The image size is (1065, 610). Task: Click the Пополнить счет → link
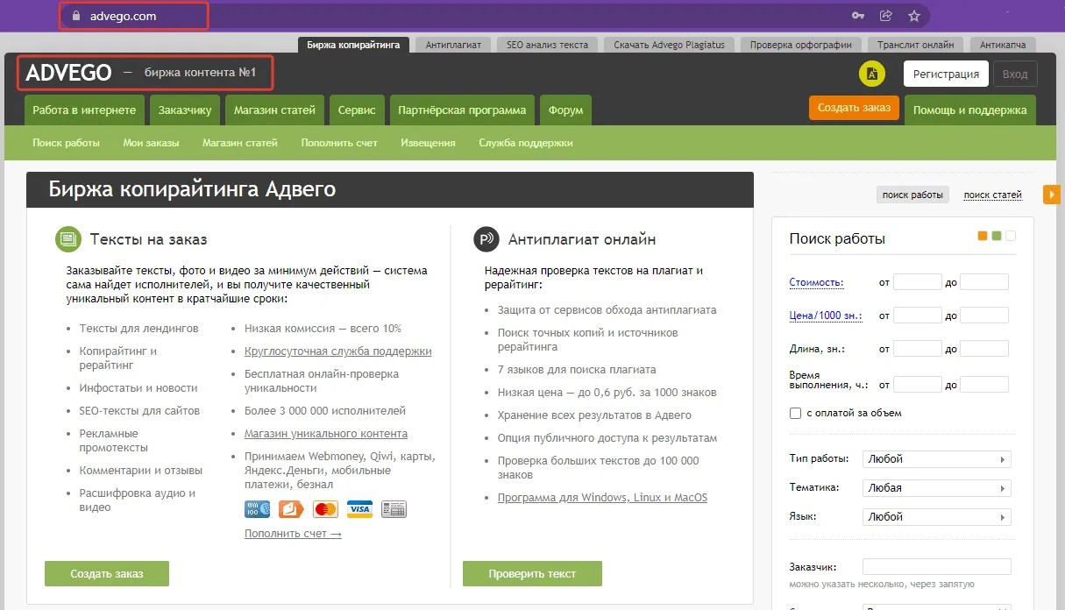[293, 534]
